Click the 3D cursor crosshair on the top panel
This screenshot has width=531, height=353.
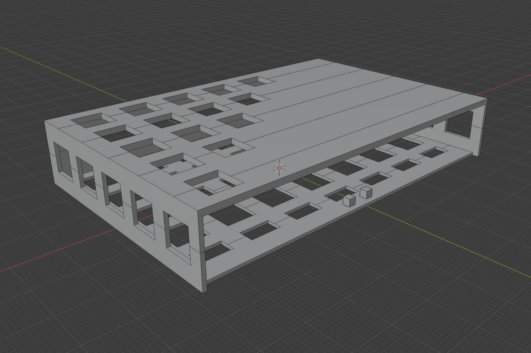click(x=279, y=168)
